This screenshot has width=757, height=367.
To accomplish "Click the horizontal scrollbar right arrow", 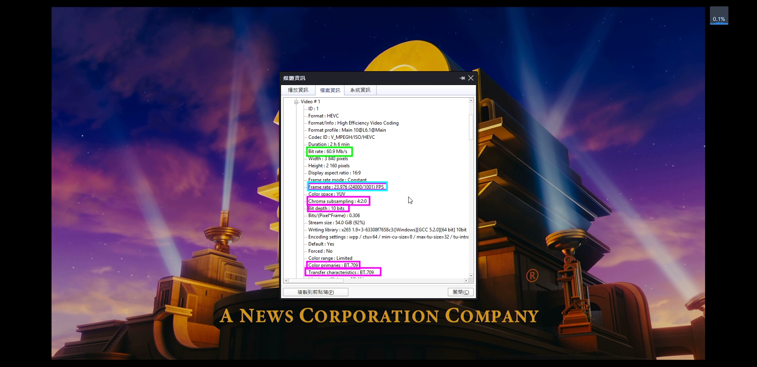I will 466,281.
